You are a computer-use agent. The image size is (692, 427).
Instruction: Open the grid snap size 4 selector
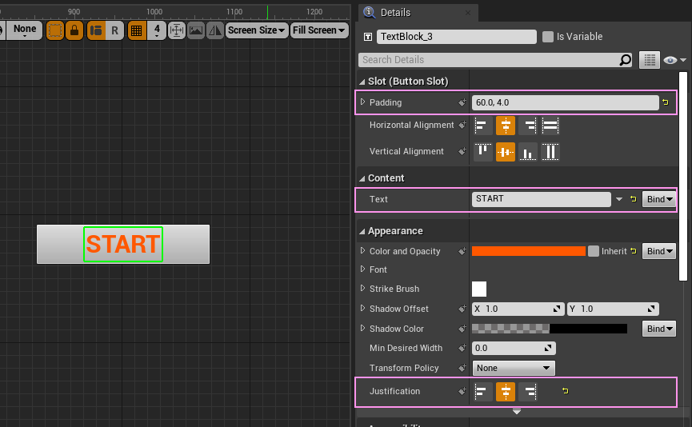coord(157,30)
